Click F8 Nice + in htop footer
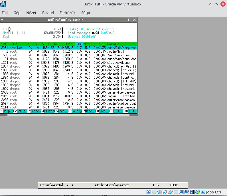227x196 pixels. tap(102, 111)
